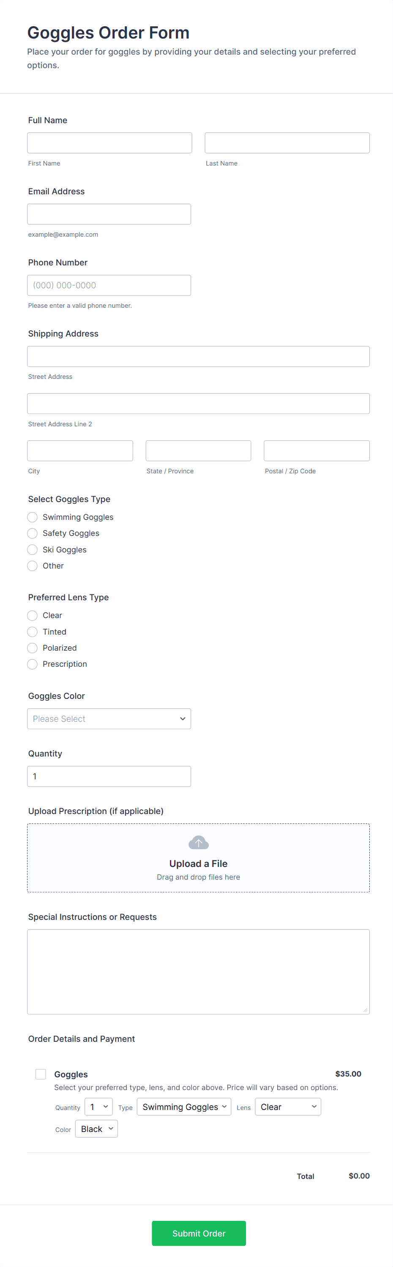
Task: Select Swimming Goggles radio button
Action: point(33,517)
